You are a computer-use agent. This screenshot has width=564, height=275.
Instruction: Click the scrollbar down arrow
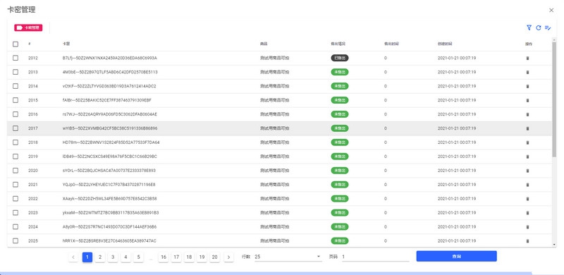(x=554, y=245)
